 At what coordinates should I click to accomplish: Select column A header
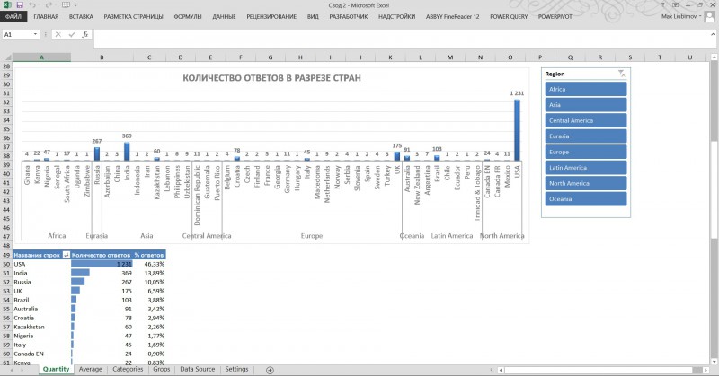41,57
